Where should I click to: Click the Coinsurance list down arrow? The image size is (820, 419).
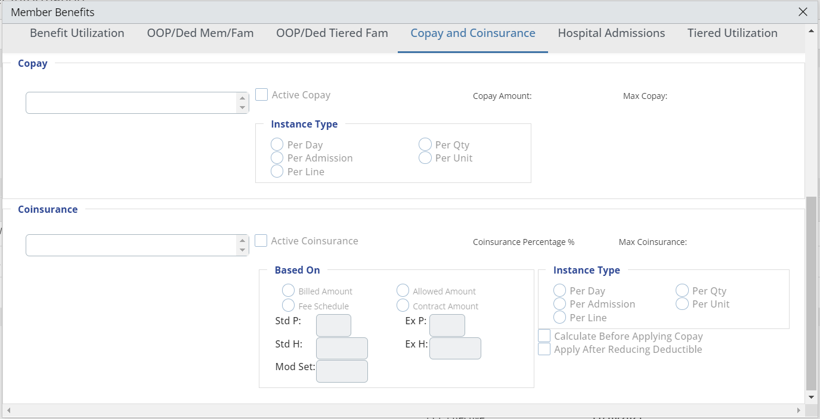(x=242, y=250)
